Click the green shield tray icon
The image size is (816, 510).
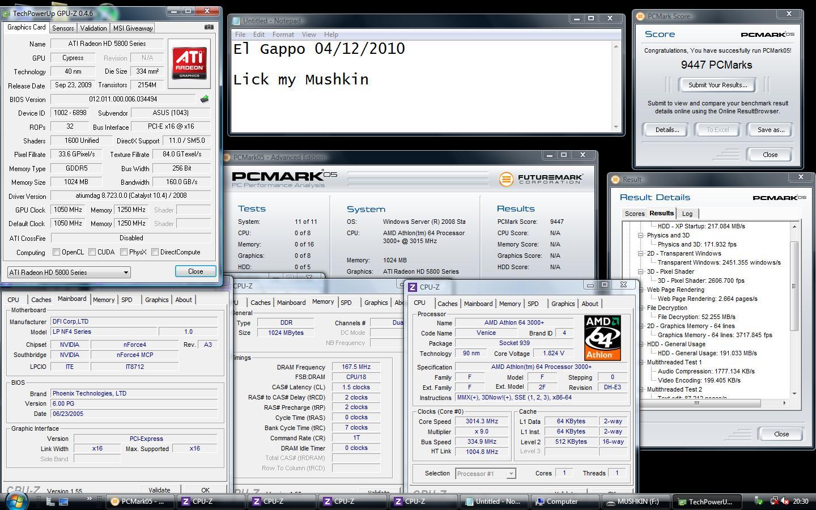point(759,501)
